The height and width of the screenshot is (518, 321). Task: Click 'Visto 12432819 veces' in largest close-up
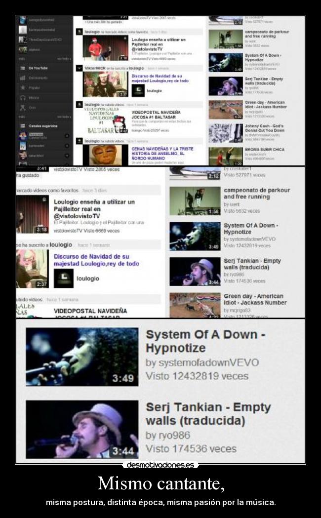tap(197, 376)
